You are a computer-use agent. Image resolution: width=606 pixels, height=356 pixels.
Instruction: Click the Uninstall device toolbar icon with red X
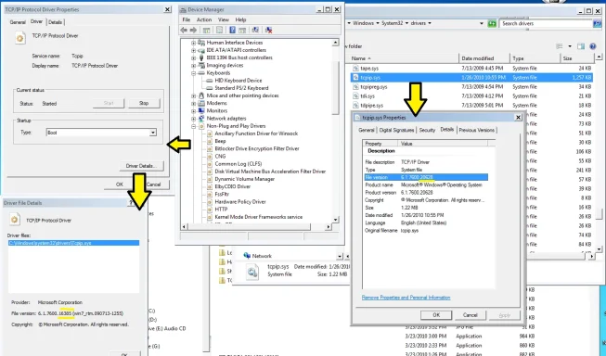click(268, 30)
